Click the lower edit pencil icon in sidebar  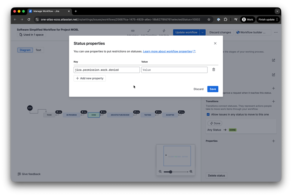click(273, 75)
